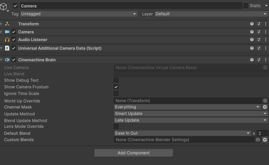269x165 pixels.
Task: Toggle the Static checkbox
Action: click(246, 6)
